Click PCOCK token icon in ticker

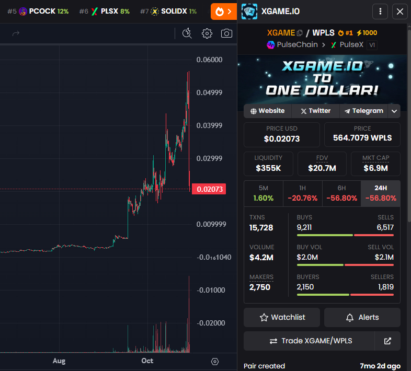(x=23, y=11)
